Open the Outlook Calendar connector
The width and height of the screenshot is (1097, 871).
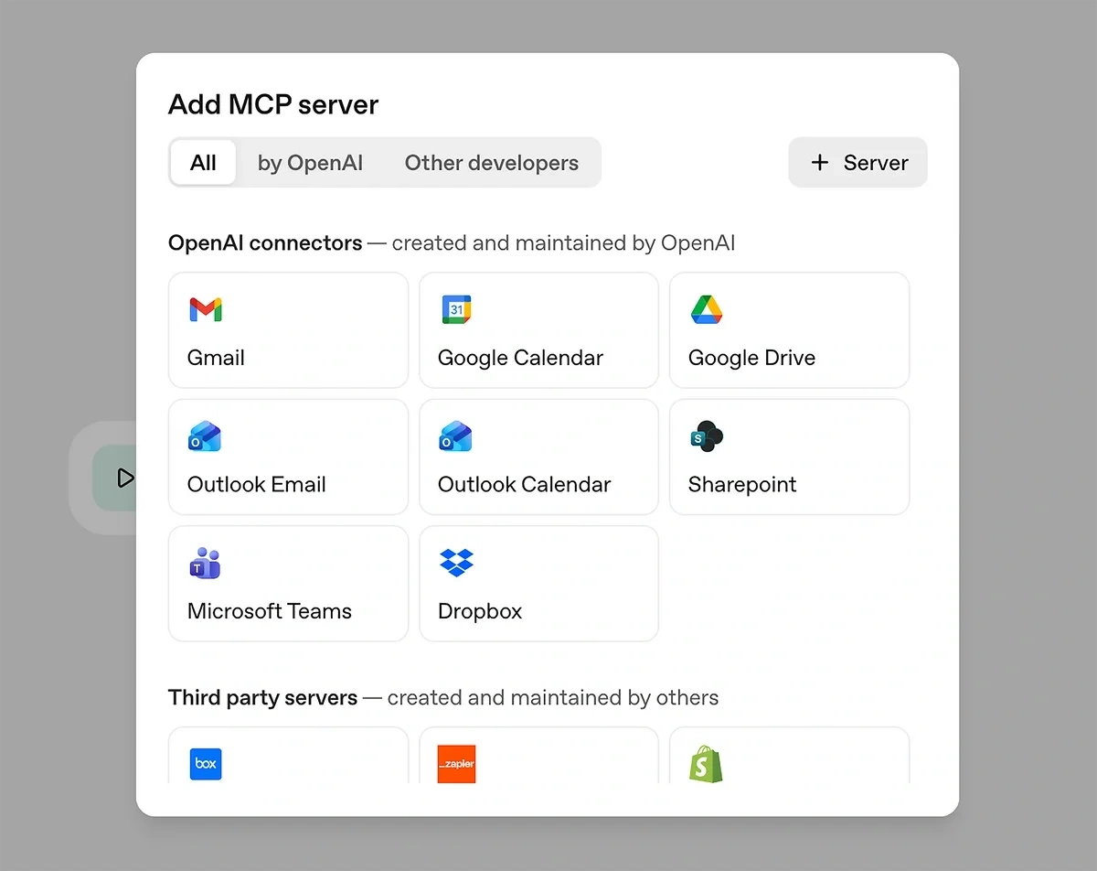click(538, 456)
